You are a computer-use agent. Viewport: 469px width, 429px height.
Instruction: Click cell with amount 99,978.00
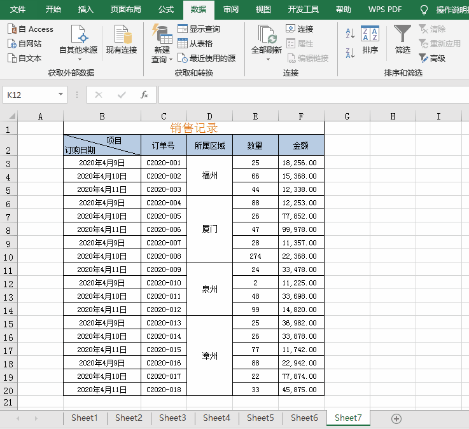coord(301,229)
